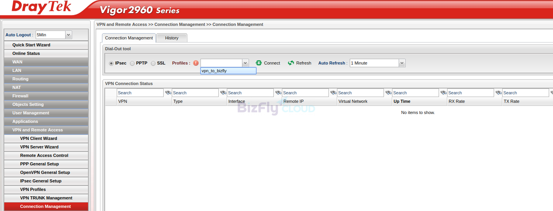This screenshot has width=553, height=211.
Task: Open PPP General Setup page
Action: [46, 164]
